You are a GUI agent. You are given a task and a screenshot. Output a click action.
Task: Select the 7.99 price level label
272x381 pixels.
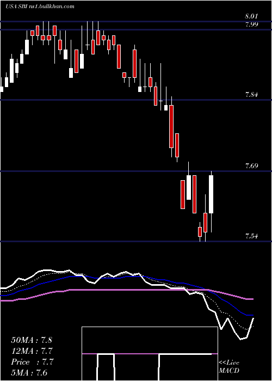(251, 24)
